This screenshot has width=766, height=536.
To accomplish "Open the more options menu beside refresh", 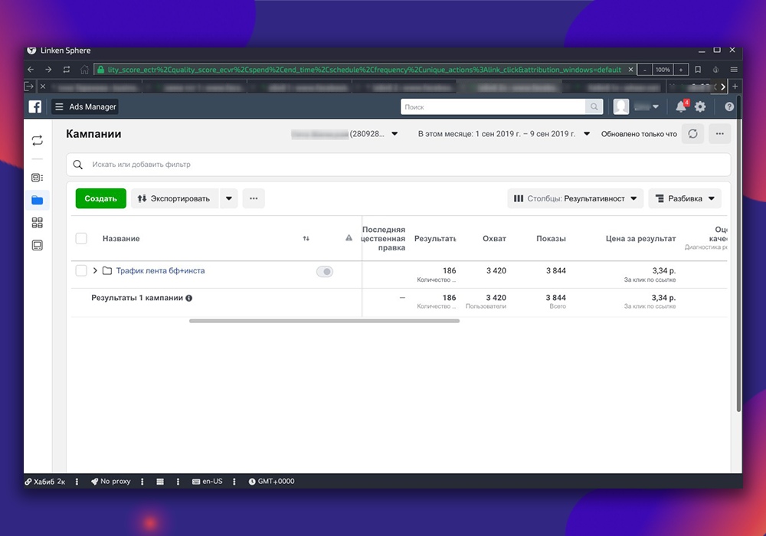I will [x=719, y=134].
